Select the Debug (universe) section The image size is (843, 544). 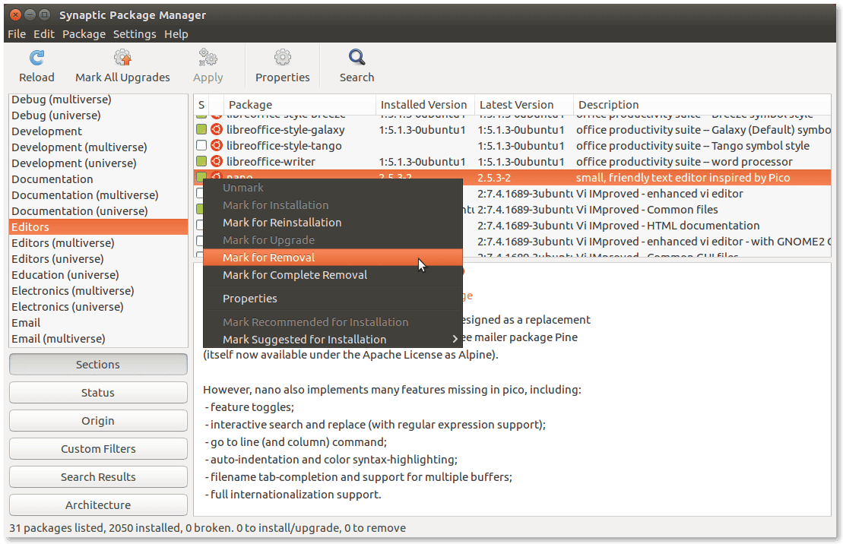tap(98, 115)
